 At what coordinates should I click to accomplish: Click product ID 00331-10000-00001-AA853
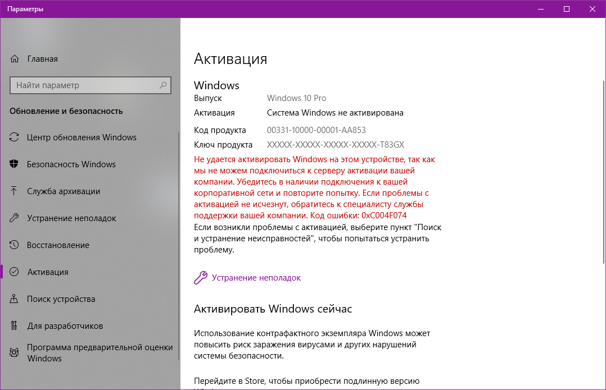[316, 130]
